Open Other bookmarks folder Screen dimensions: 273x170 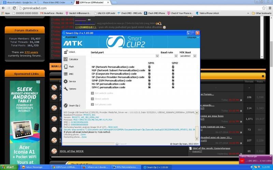pos(261,13)
